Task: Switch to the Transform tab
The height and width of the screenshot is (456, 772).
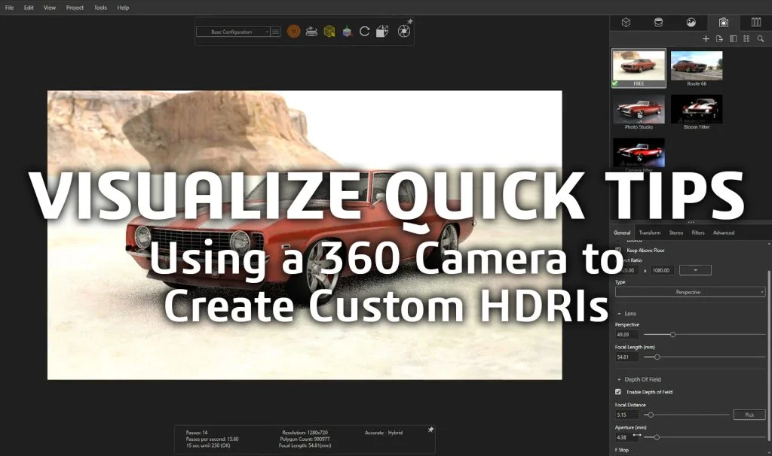Action: tap(650, 233)
